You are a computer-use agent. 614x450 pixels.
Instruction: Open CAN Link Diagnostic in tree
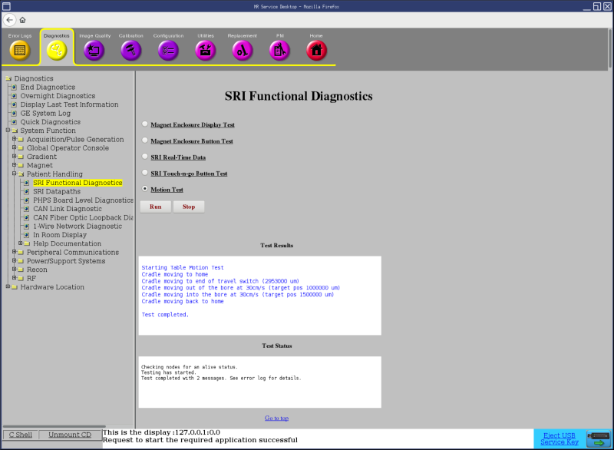pyautogui.click(x=67, y=209)
